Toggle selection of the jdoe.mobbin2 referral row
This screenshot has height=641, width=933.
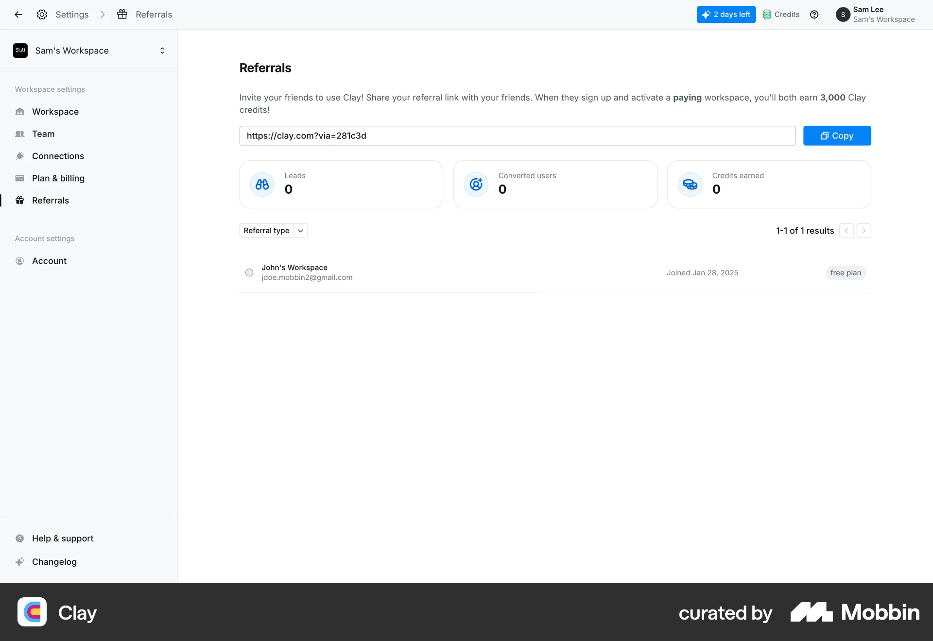[x=249, y=272]
